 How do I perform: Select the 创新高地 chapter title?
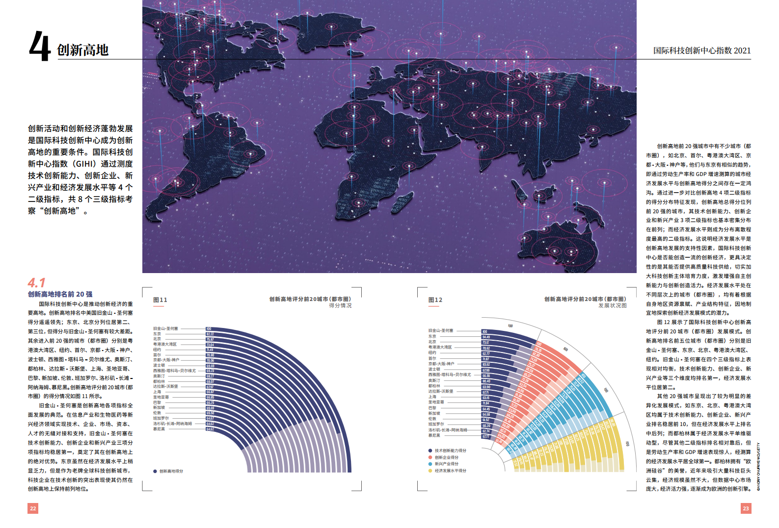click(82, 50)
